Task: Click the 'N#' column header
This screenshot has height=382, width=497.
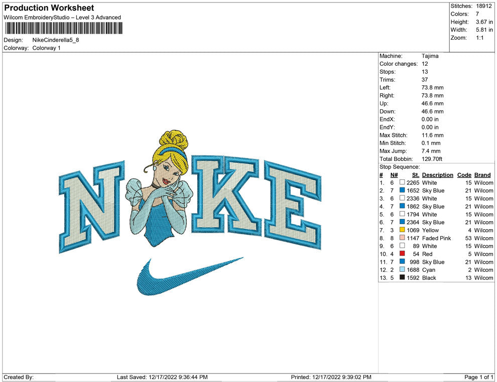Action: [394, 174]
